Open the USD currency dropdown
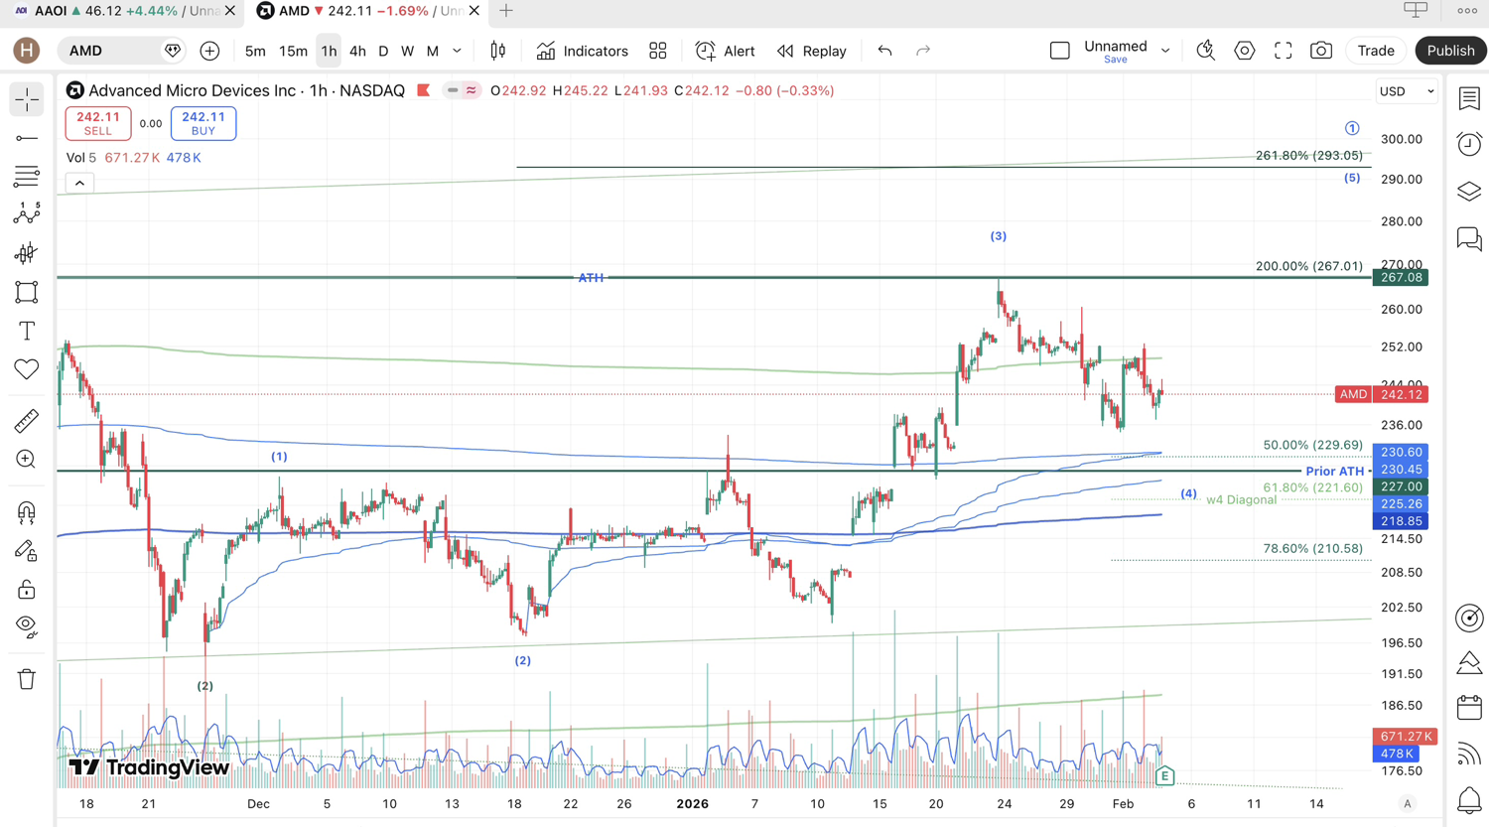This screenshot has height=827, width=1489. pyautogui.click(x=1407, y=91)
